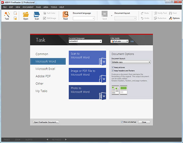Toggle the Show at startup checkbox
The width and height of the screenshot is (183, 143).
click(x=122, y=122)
